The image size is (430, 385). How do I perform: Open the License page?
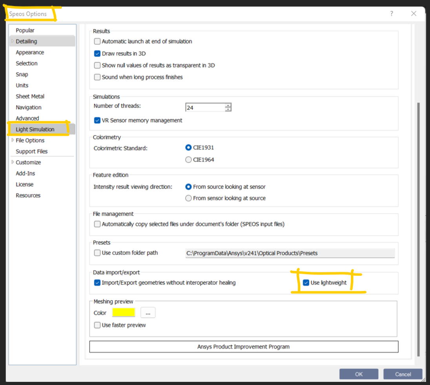pyautogui.click(x=24, y=184)
